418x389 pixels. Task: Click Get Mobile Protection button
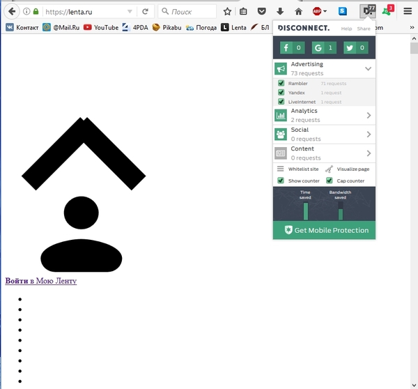(324, 231)
